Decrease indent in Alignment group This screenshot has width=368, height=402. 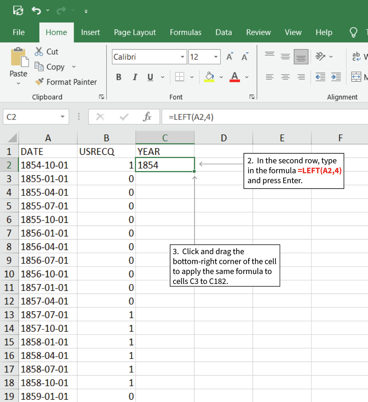click(x=320, y=77)
